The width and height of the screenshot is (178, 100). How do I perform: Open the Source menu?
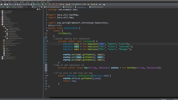pyautogui.click(x=10, y=2)
